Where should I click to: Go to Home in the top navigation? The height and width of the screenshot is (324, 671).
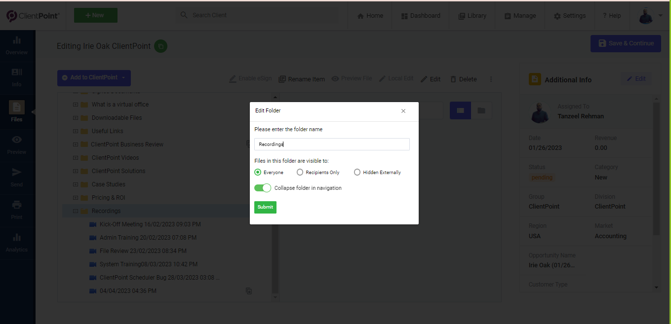(x=370, y=16)
